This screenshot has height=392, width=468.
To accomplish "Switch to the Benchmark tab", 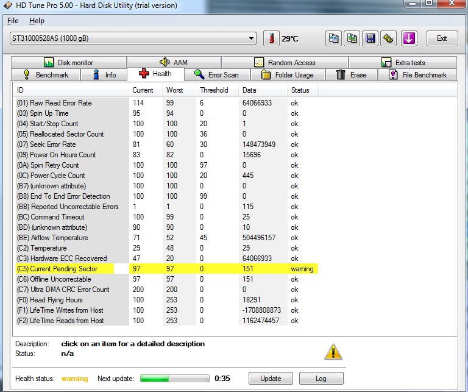I will [46, 74].
